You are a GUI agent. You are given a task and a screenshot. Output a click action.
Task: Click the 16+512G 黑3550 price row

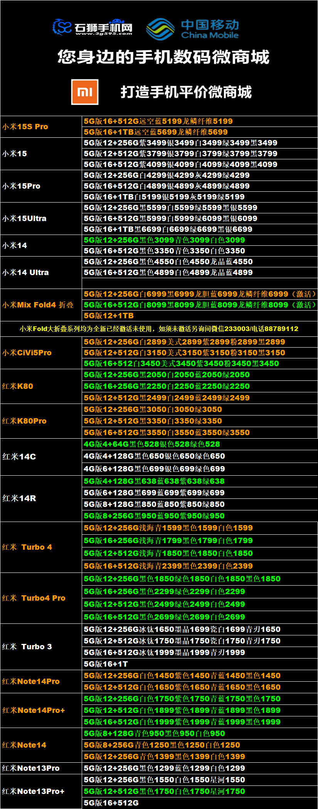(200, 432)
